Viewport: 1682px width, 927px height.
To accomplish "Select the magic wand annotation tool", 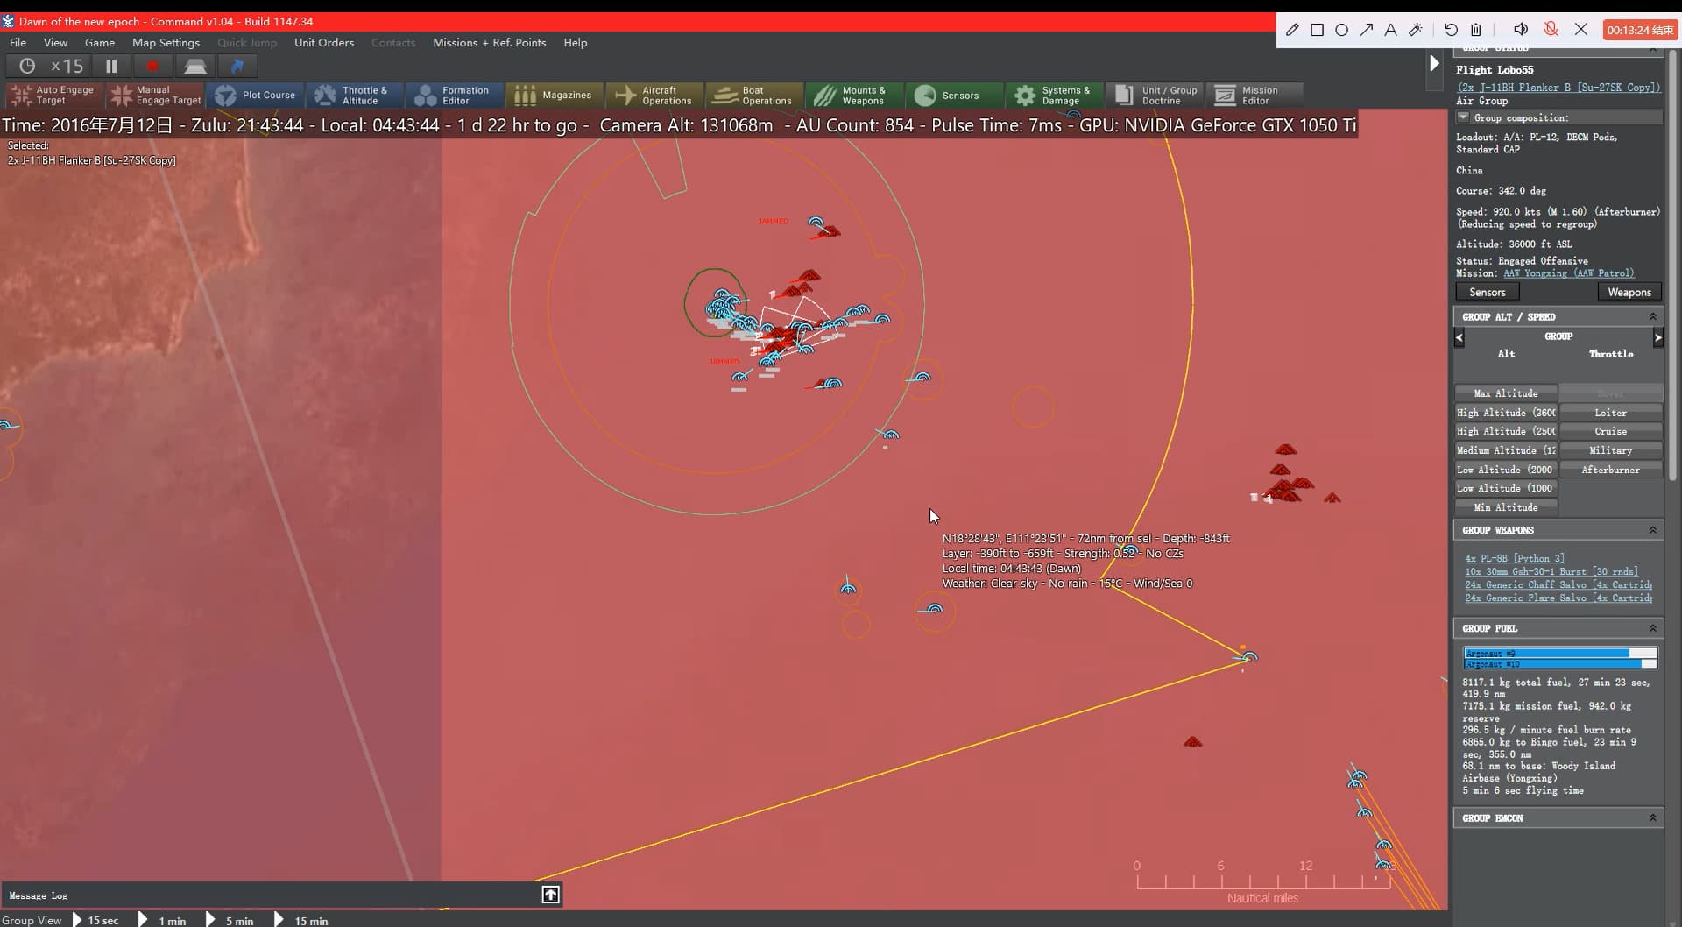I will coord(1415,30).
